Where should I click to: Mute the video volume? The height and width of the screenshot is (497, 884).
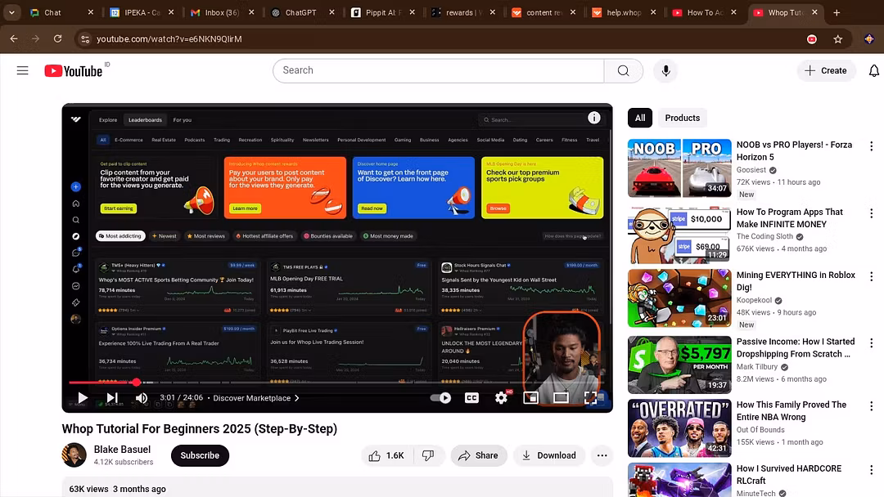pos(142,398)
